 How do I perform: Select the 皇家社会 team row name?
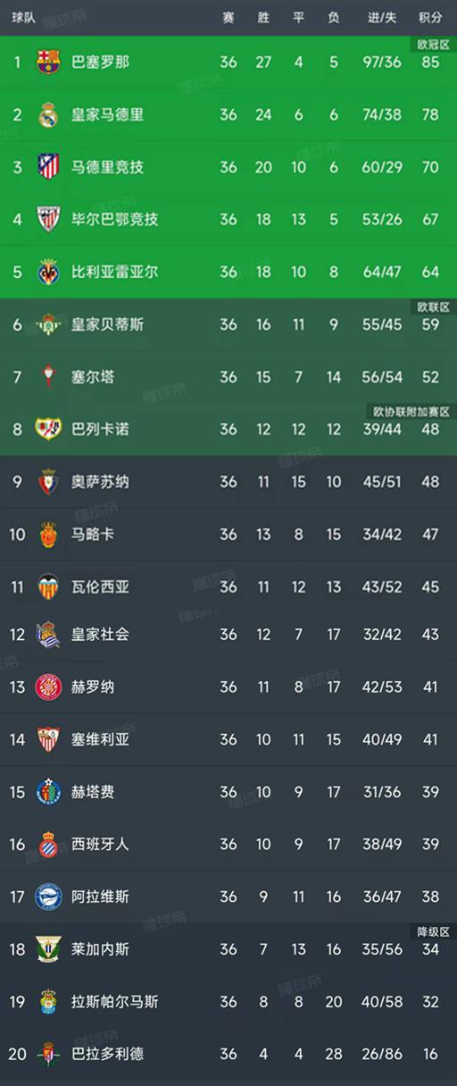tap(100, 634)
